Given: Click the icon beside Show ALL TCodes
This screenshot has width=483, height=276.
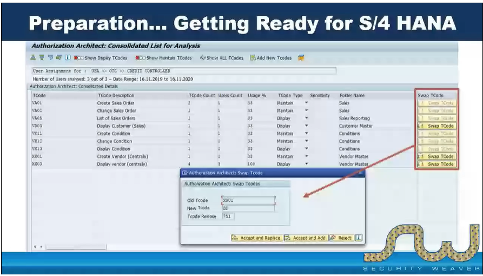Looking at the screenshot, I should [203, 58].
